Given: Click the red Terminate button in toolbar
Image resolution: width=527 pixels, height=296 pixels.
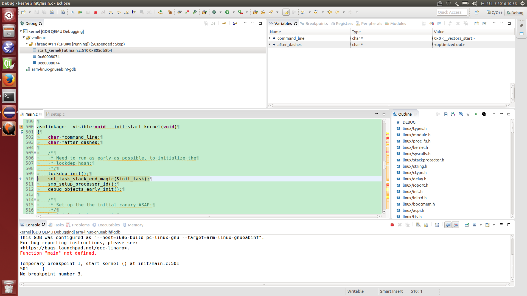Looking at the screenshot, I should [x=96, y=12].
